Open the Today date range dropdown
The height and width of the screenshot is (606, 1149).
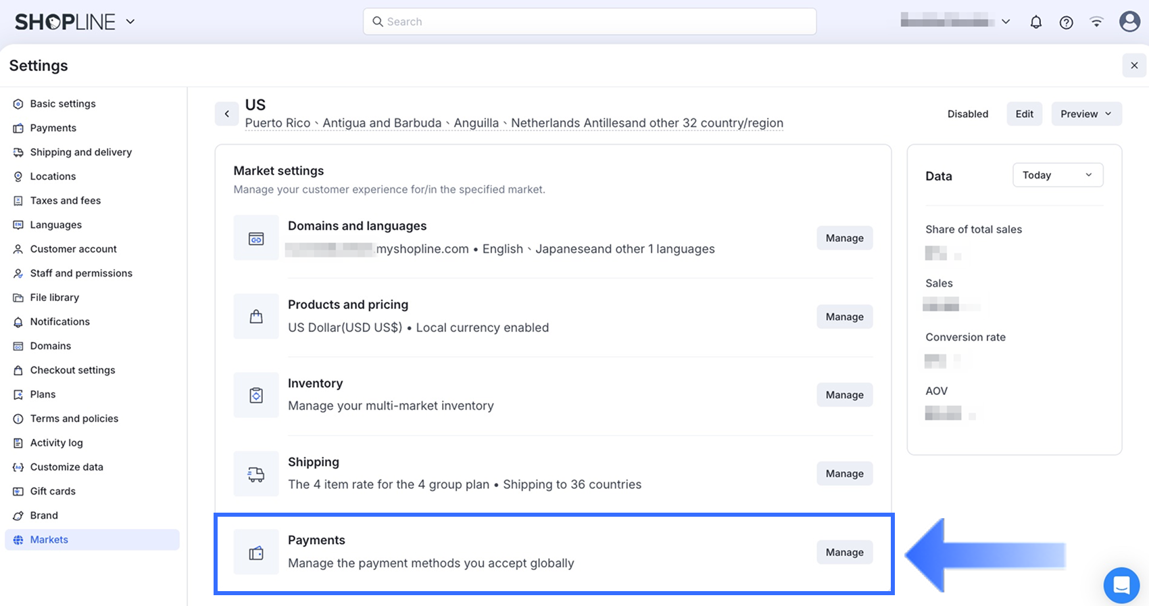(1057, 175)
